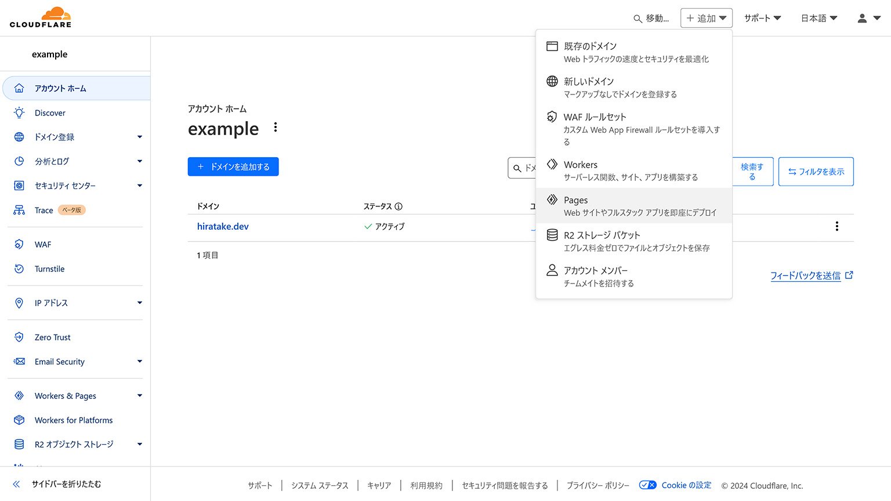The width and height of the screenshot is (891, 501).
Task: Select Workers from add menu
Action: coord(634,170)
